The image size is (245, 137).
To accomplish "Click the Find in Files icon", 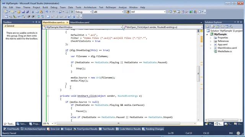I will (x=127, y=12).
